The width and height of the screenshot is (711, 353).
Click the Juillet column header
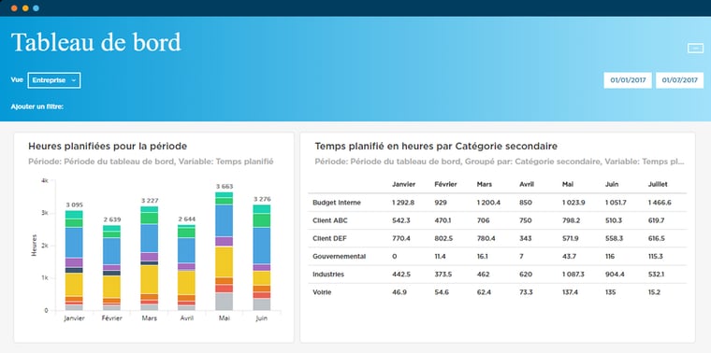coord(658,184)
